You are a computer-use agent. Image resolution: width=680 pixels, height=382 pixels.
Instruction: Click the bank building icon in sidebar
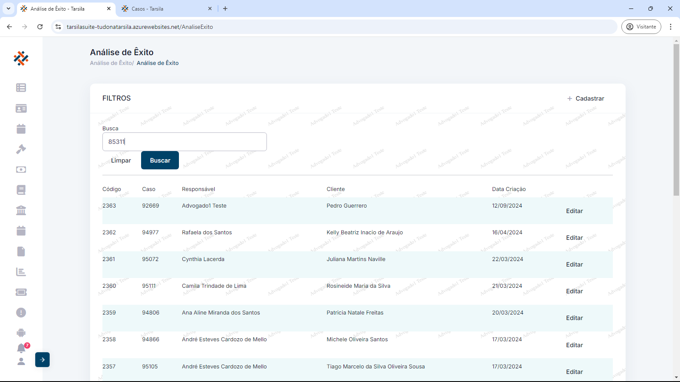click(x=21, y=211)
